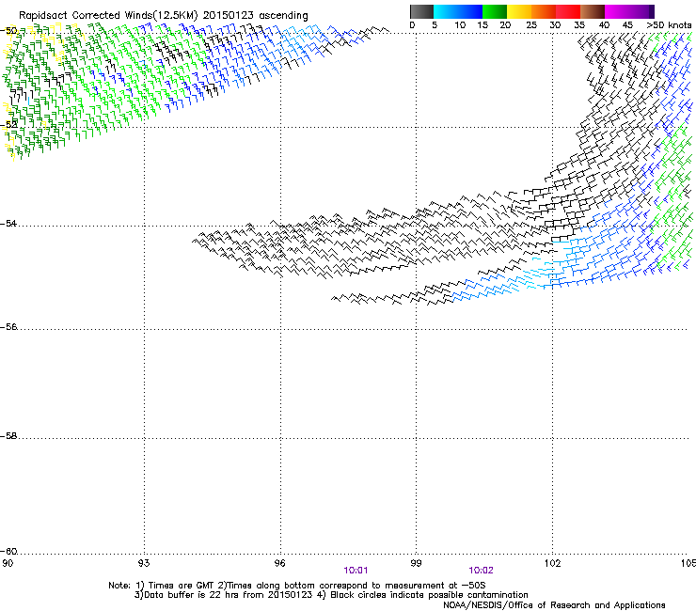
Task: Click the 'NOAA/NESDIS/Office of Research and Applications' credit
Action: (x=554, y=605)
